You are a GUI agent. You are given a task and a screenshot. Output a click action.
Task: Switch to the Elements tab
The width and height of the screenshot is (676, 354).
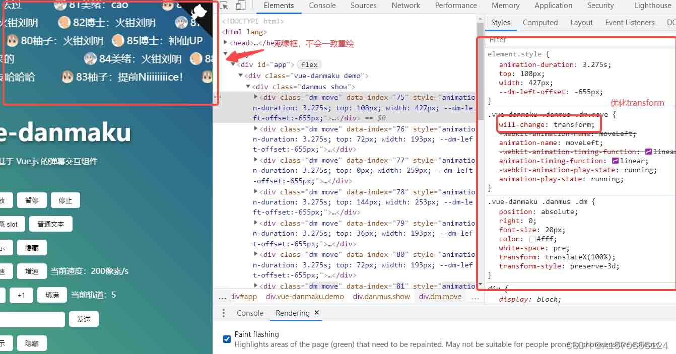(279, 6)
